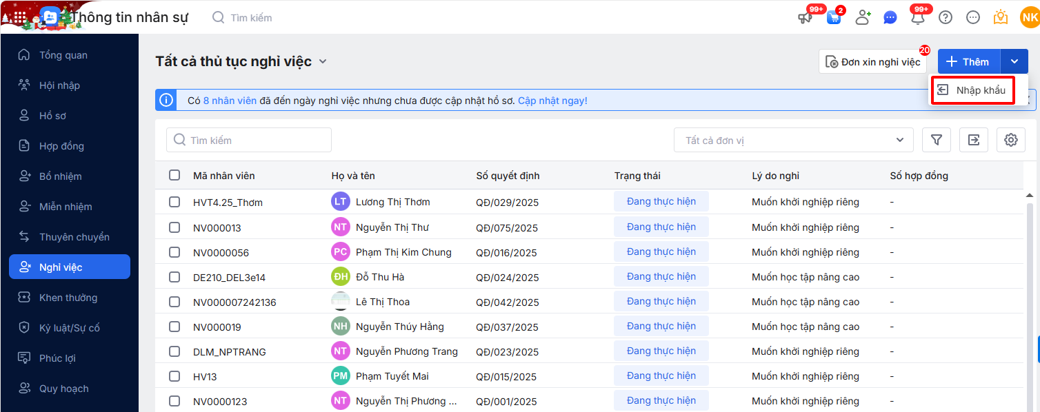Open table column settings gear
This screenshot has width=1040, height=412.
pos(1010,140)
